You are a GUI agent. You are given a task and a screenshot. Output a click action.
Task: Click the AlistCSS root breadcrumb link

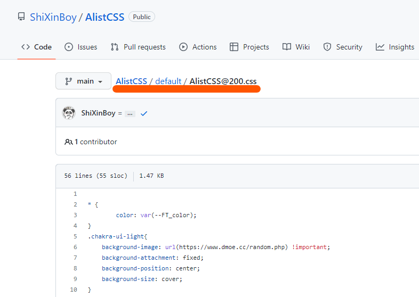click(131, 81)
